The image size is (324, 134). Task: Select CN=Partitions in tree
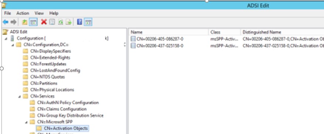coord(44,83)
